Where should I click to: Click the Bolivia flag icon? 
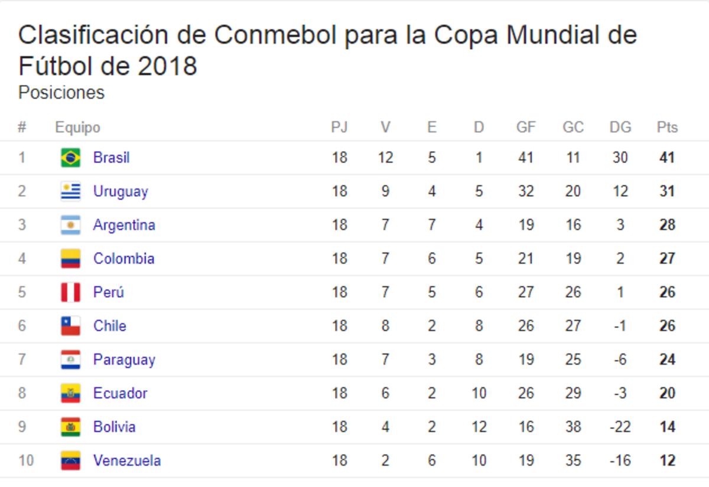point(70,427)
